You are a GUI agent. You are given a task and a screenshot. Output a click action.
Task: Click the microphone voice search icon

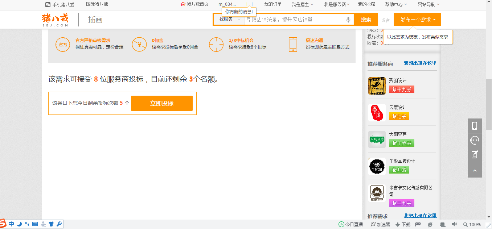[x=348, y=20]
